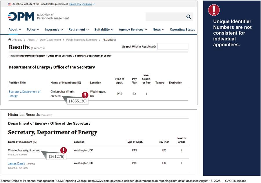The width and height of the screenshot is (261, 183).
Task: Click the large exclamation icon in blue panel
Action: tap(214, 10)
